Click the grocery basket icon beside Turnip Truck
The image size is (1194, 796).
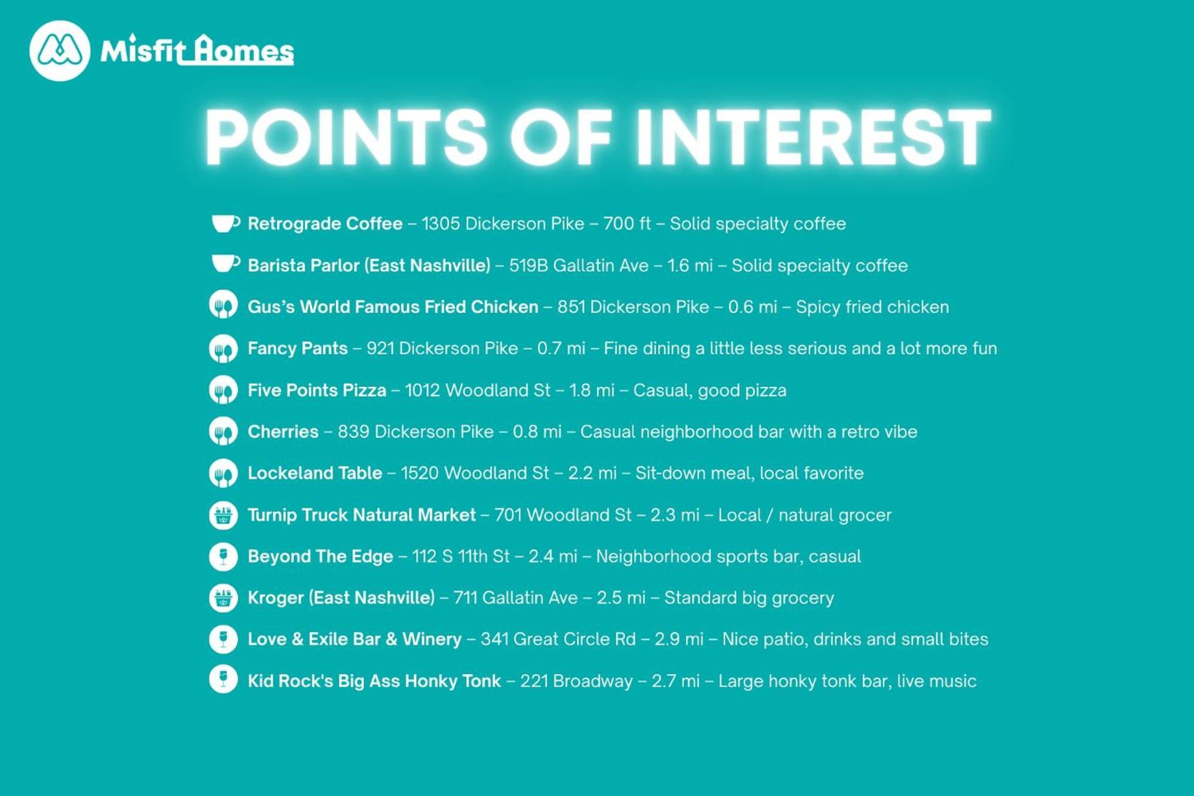(x=223, y=515)
